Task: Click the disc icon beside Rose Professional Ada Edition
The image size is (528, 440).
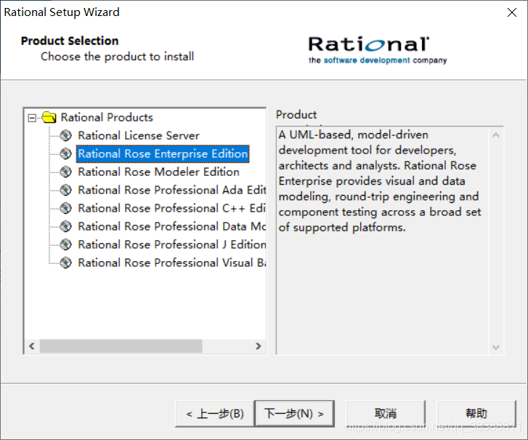Action: (x=65, y=190)
